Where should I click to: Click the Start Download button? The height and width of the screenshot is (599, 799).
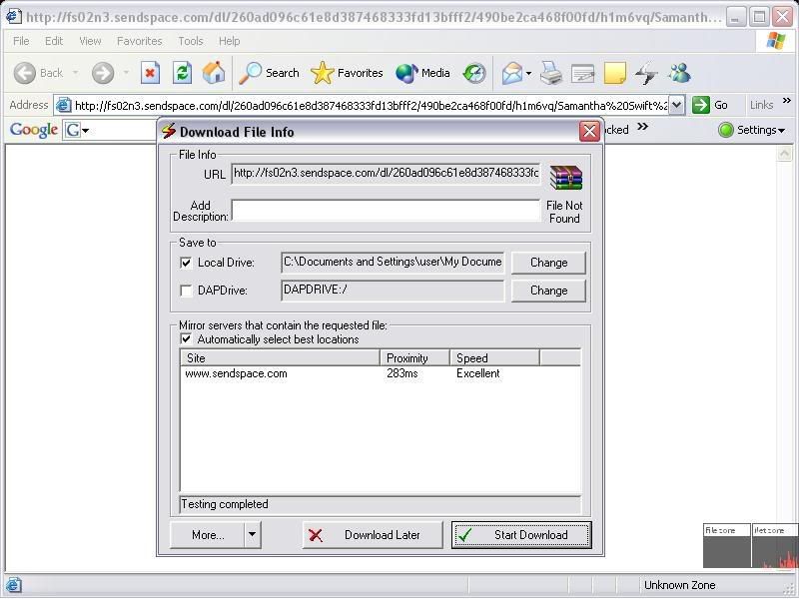(520, 535)
